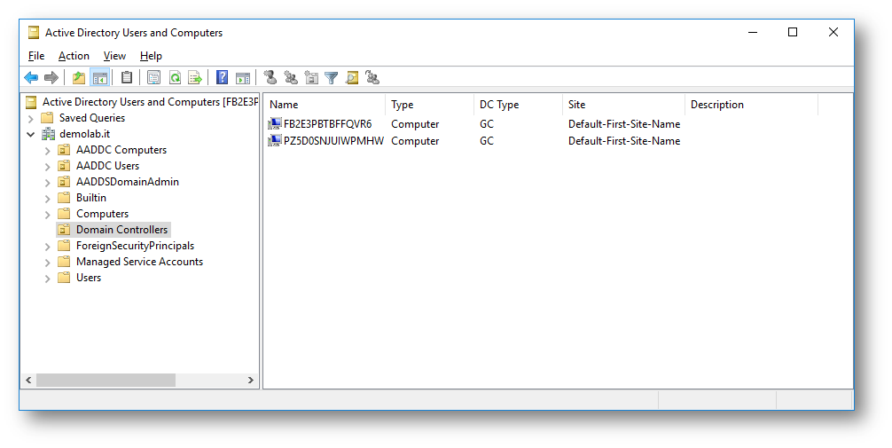Click the FB2E3PBTBFFQVR6 computer icon
This screenshot has width=892, height=448.
pos(275,123)
